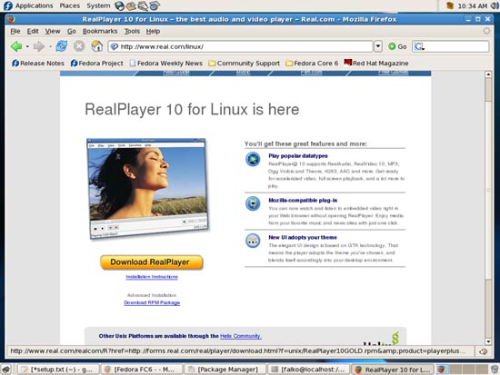This screenshot has width=500, height=375.
Task: Open the Back history dropdown arrow
Action: point(27,47)
